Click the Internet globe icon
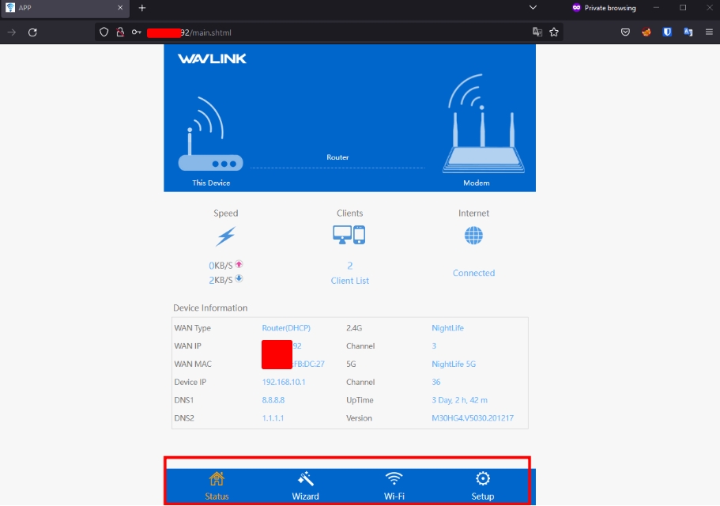This screenshot has height=506, width=720. pyautogui.click(x=473, y=236)
